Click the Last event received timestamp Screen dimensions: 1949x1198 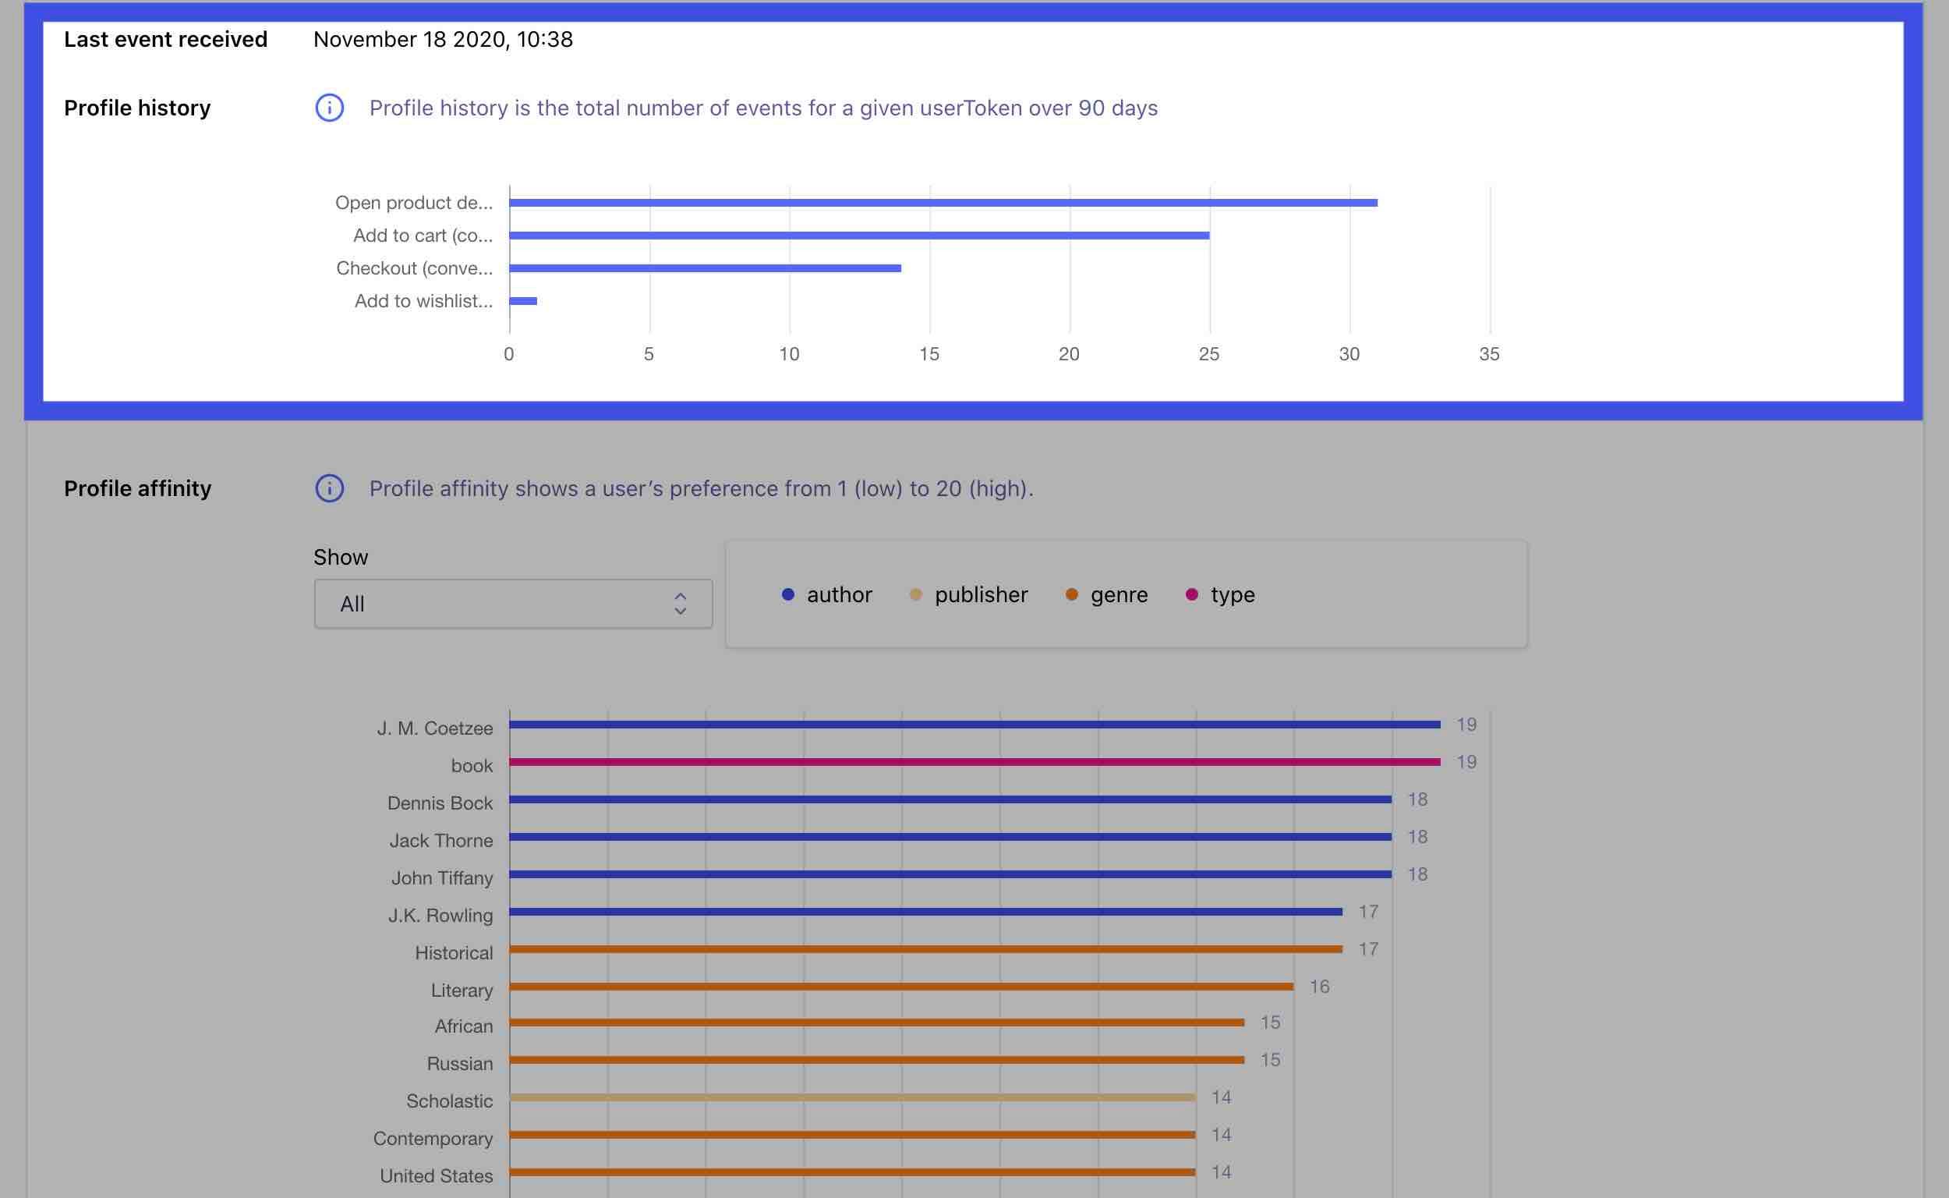(x=444, y=39)
